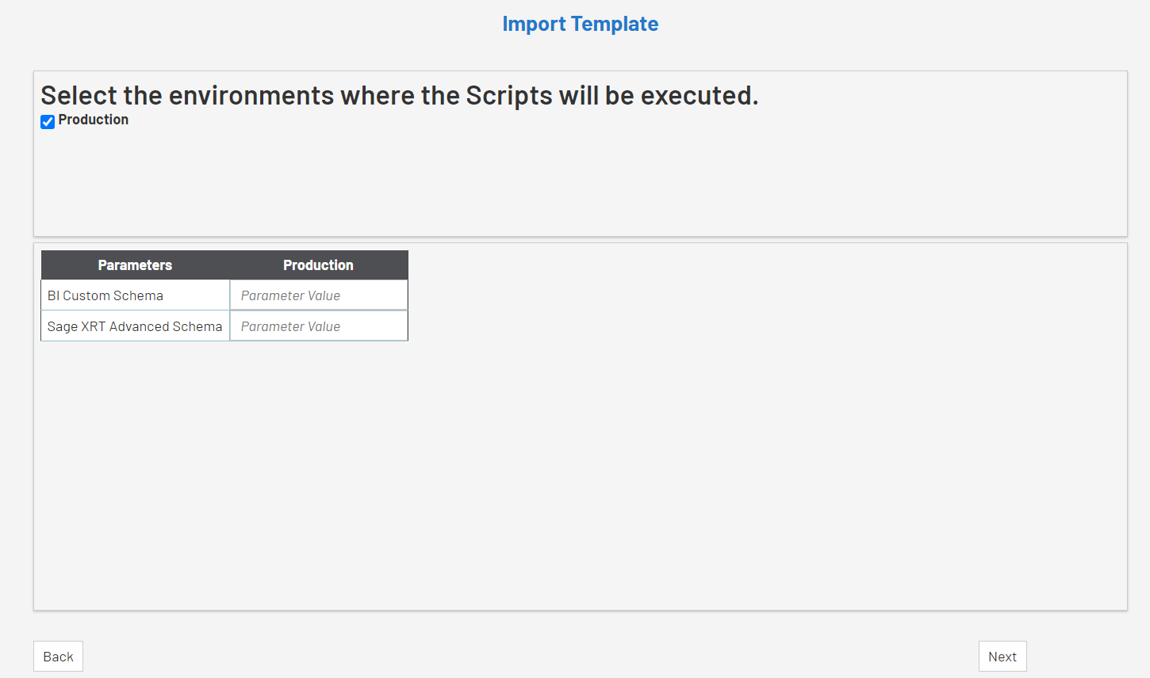Click the Parameters column header
This screenshot has height=678, width=1150.
coord(135,265)
